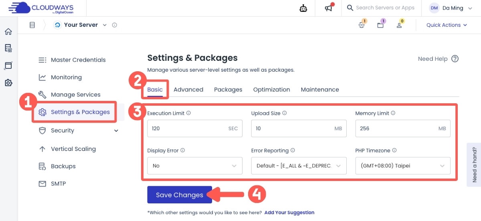The width and height of the screenshot is (481, 221).
Task: Click the Need Help question mark icon
Action: coord(455,59)
